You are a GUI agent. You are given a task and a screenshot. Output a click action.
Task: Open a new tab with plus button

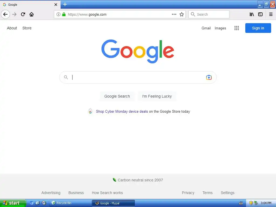coord(65,4)
